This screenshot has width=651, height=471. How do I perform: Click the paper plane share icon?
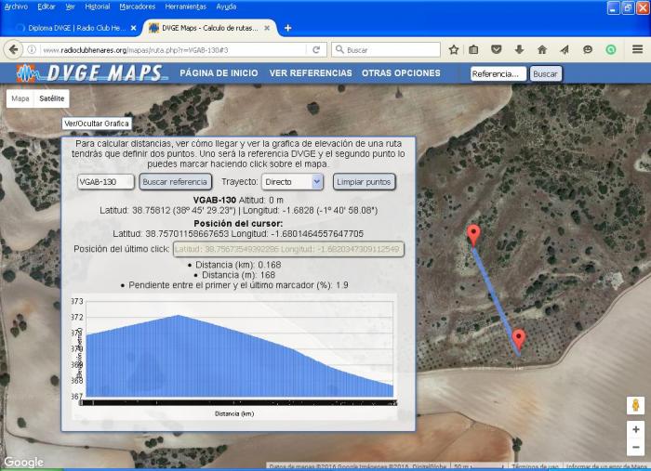(x=565, y=50)
